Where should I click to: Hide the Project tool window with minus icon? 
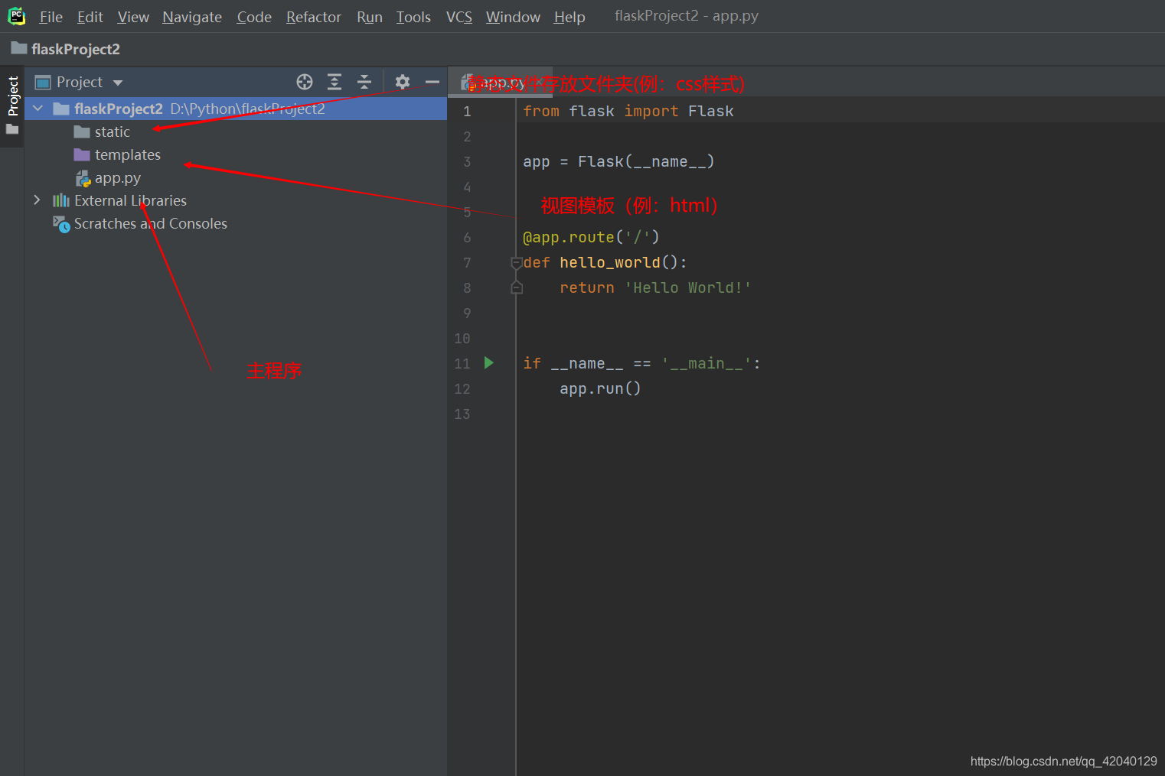point(432,82)
